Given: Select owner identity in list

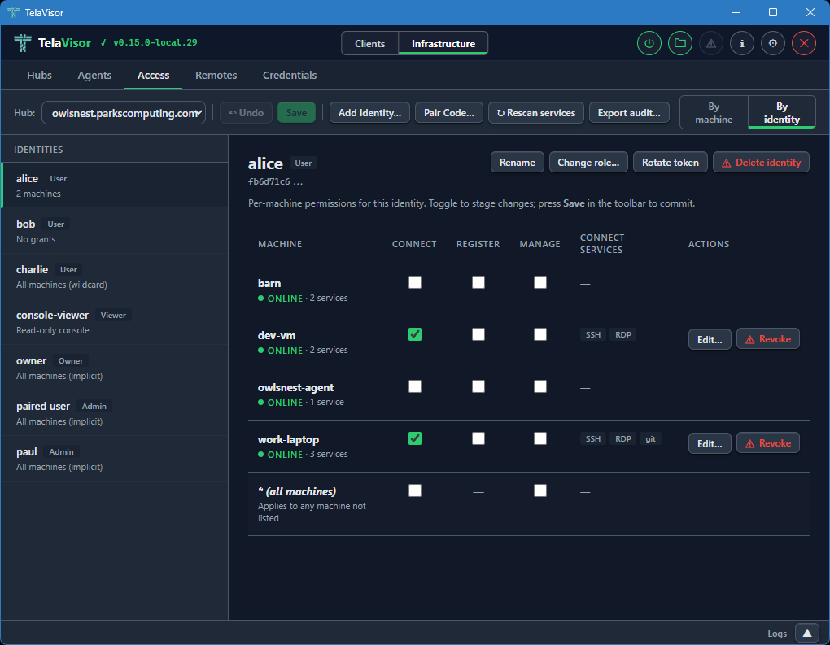Looking at the screenshot, I should [x=115, y=367].
